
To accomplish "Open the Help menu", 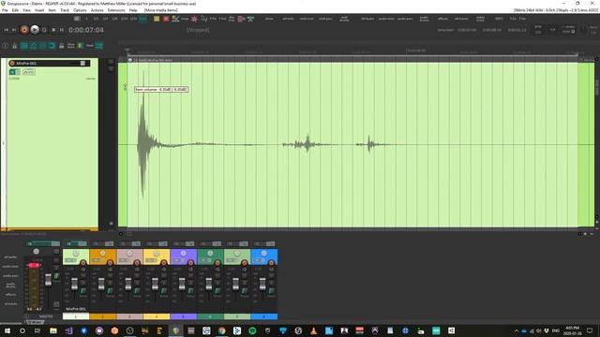I will click(133, 10).
